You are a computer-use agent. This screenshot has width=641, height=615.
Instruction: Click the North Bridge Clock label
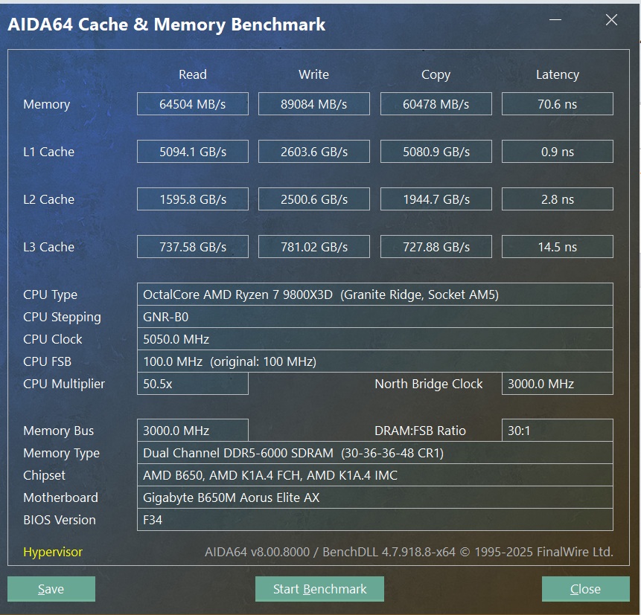point(428,384)
